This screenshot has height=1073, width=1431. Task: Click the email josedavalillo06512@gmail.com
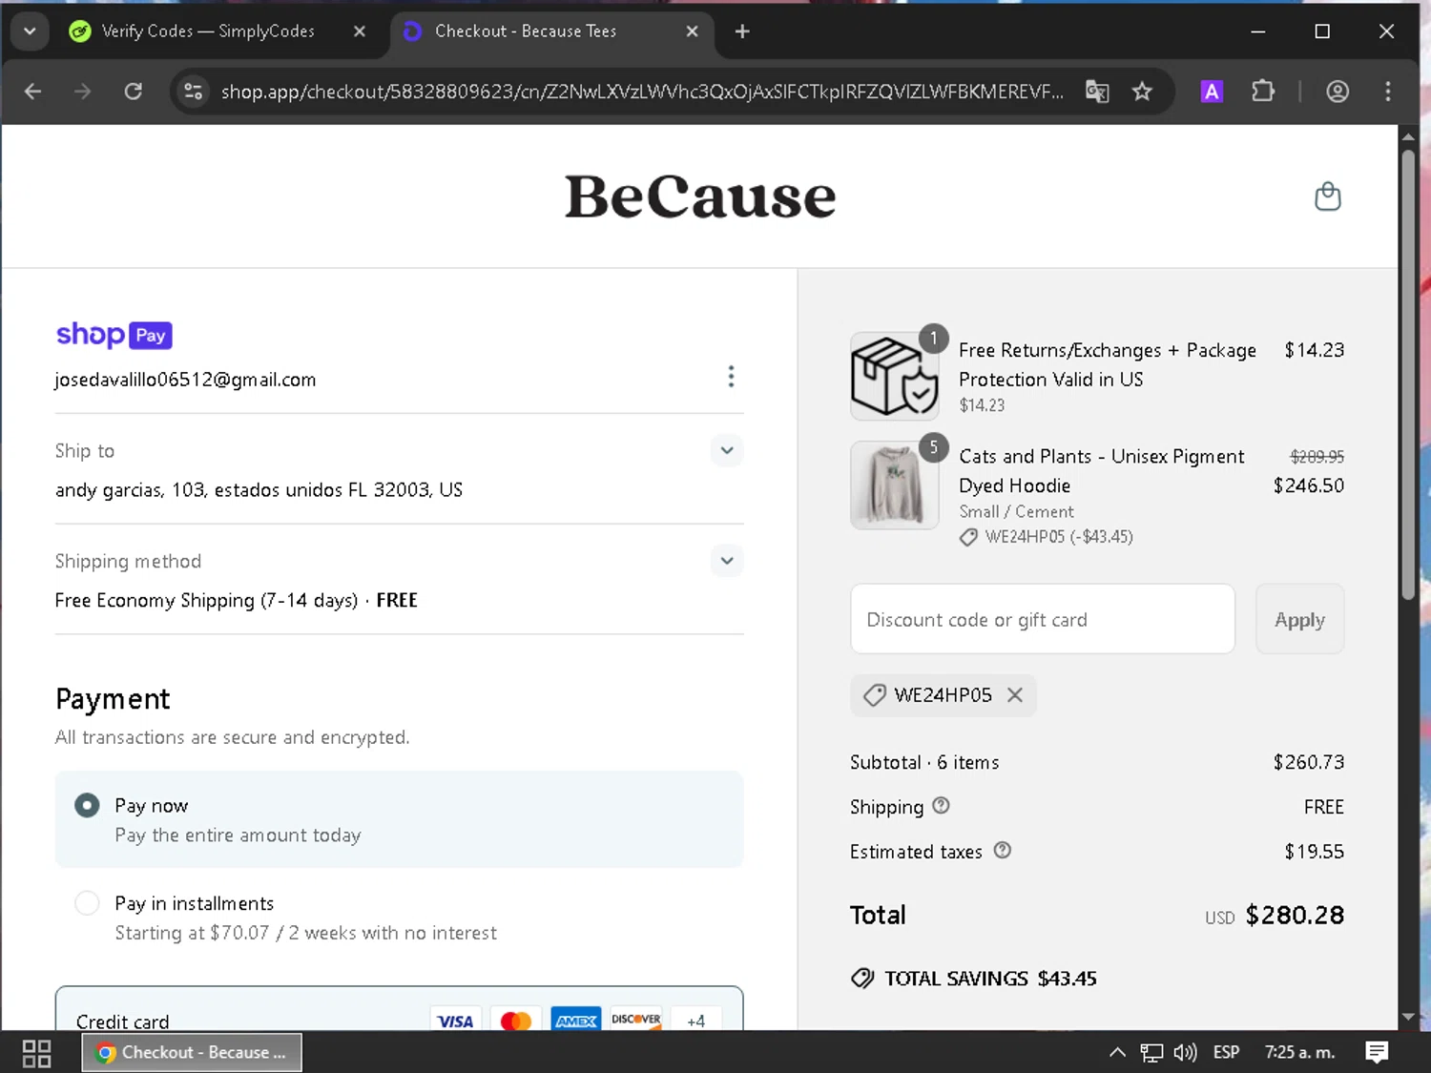tap(185, 380)
